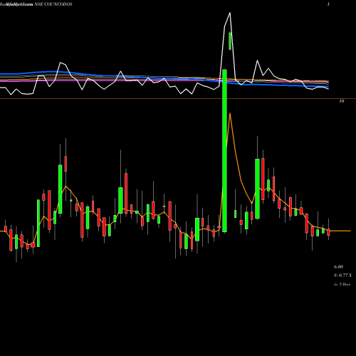Click the tallest green candlestick

click(224, 151)
